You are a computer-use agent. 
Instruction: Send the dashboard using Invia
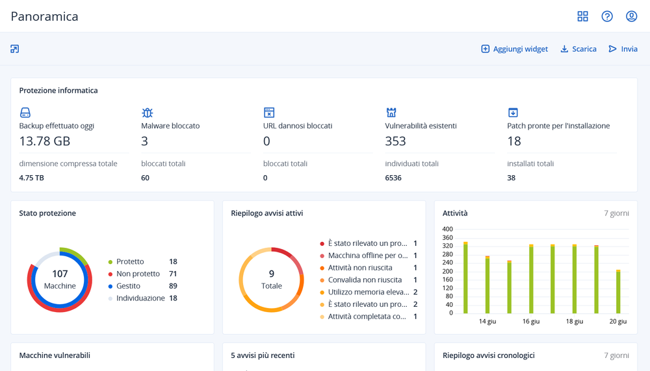point(623,49)
